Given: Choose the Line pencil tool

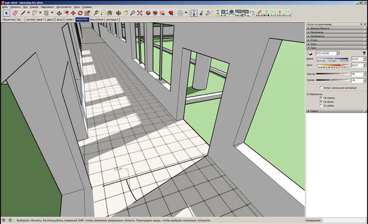Looking at the screenshot, I should click(23, 13).
